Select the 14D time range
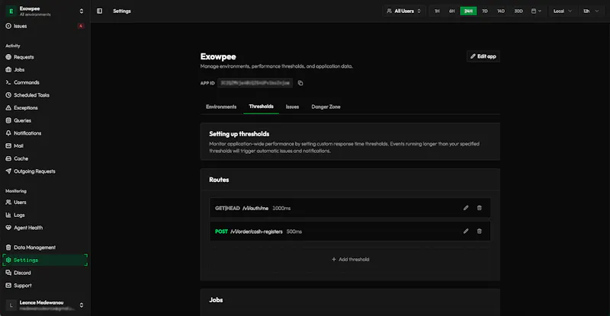The width and height of the screenshot is (610, 316). (501, 11)
